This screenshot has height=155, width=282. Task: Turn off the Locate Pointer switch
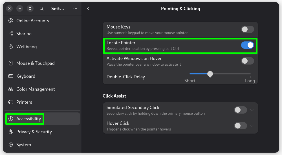[x=247, y=45]
